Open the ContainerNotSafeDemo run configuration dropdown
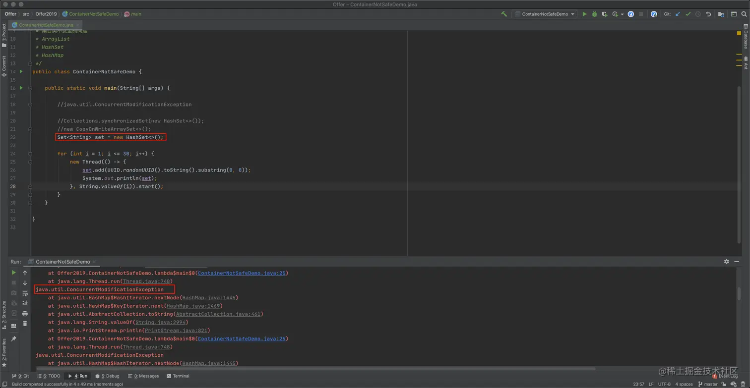Viewport: 750px width, 388px height. point(545,14)
